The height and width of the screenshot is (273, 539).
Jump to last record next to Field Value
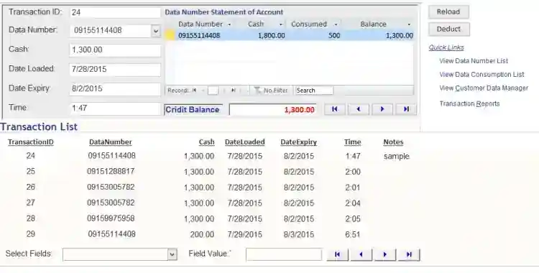pyautogui.click(x=409, y=254)
